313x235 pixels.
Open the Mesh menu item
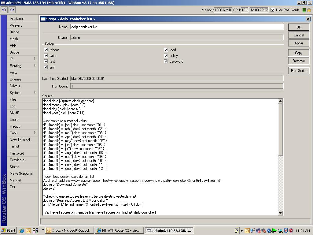22,39
